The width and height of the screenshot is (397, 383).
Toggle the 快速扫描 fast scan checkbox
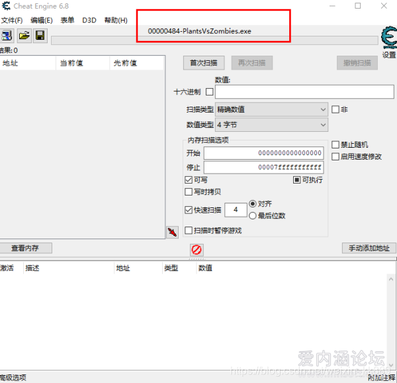tap(189, 210)
